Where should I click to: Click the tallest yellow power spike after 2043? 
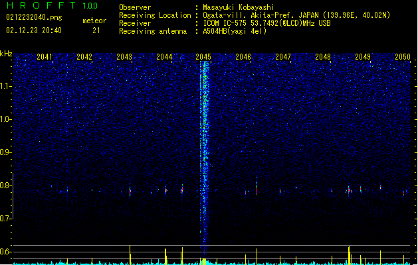point(130,255)
